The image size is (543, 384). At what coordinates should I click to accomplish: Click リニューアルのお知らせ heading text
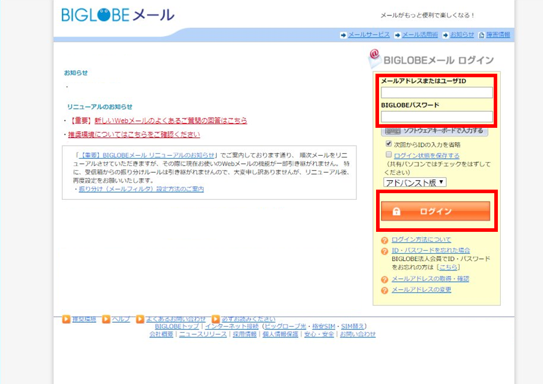point(100,107)
